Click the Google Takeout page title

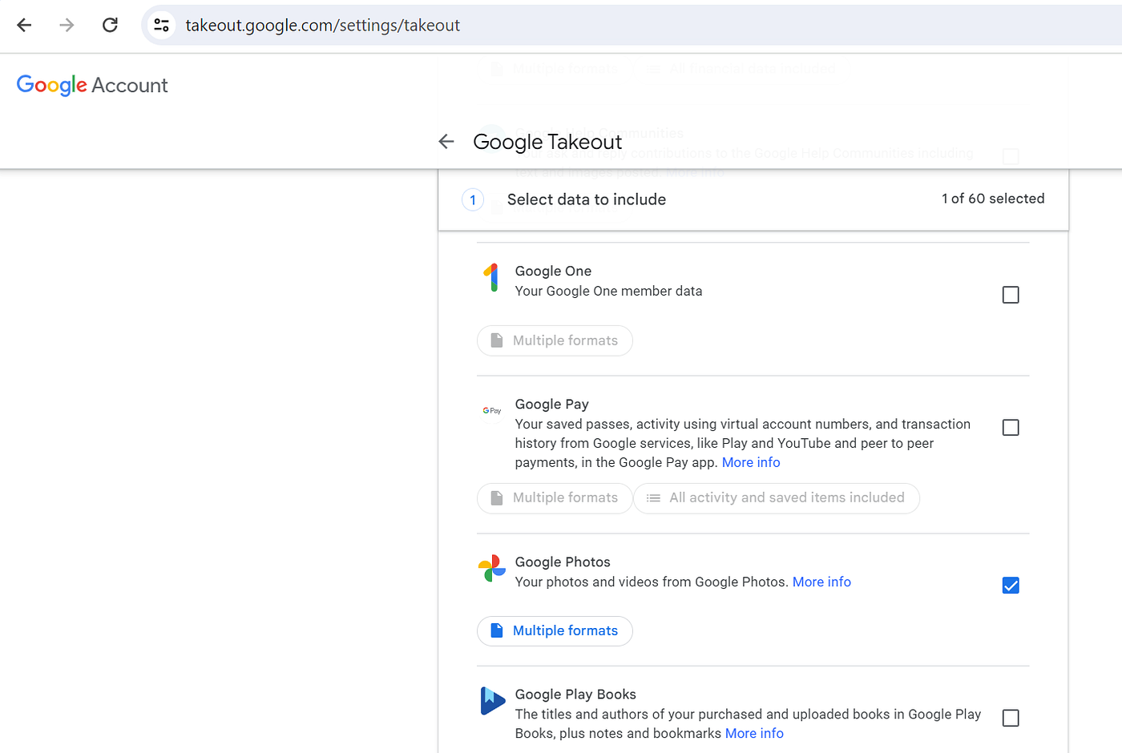pos(547,142)
